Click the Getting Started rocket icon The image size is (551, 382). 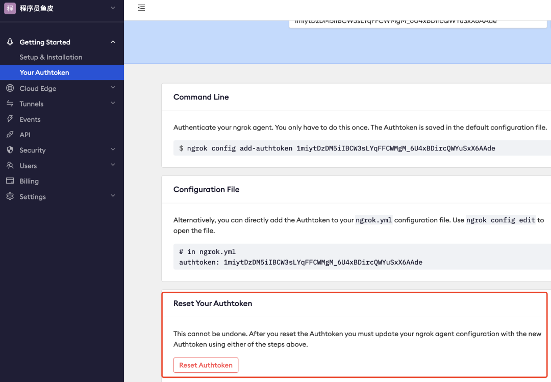[x=10, y=42]
